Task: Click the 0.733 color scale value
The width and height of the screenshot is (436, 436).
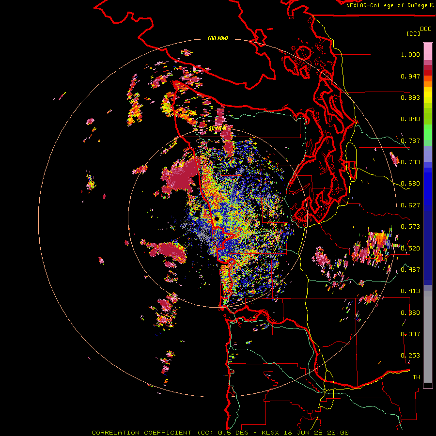Action: tap(410, 162)
